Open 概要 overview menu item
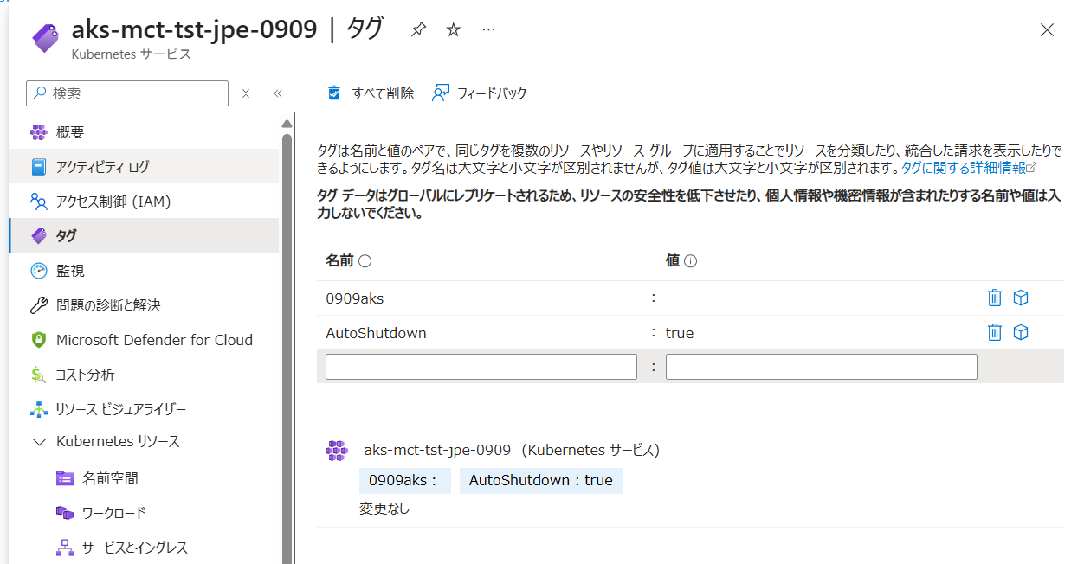The image size is (1084, 564). pyautogui.click(x=144, y=132)
